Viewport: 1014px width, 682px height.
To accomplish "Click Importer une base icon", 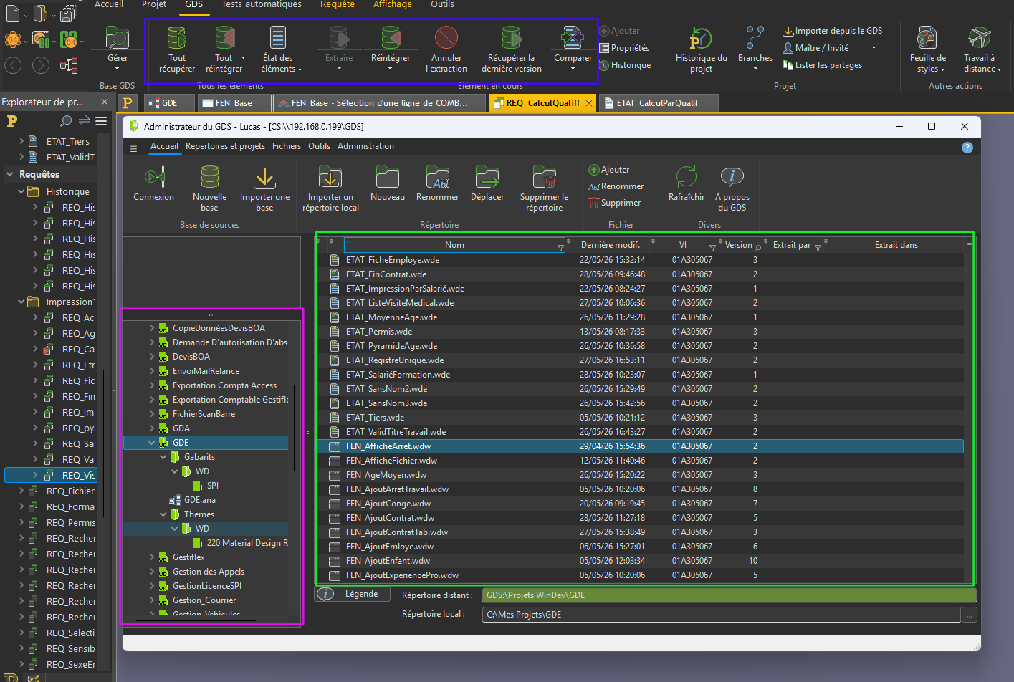I will [x=264, y=177].
